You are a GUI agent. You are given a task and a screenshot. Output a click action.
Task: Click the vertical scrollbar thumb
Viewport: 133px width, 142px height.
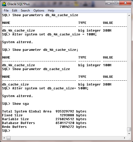(129, 129)
